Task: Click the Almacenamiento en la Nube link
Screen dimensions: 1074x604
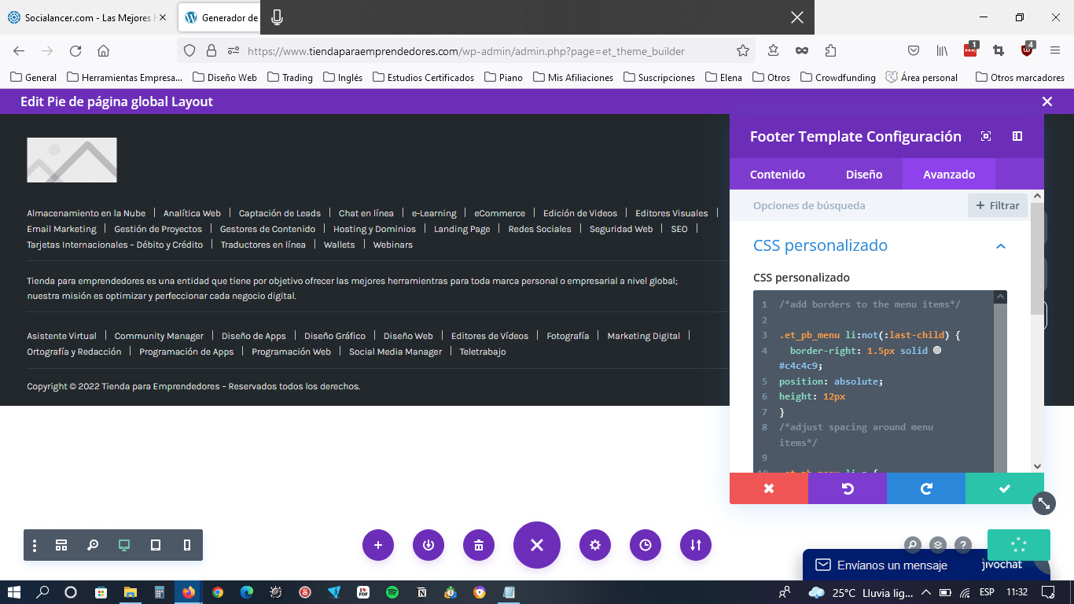Action: tap(86, 213)
